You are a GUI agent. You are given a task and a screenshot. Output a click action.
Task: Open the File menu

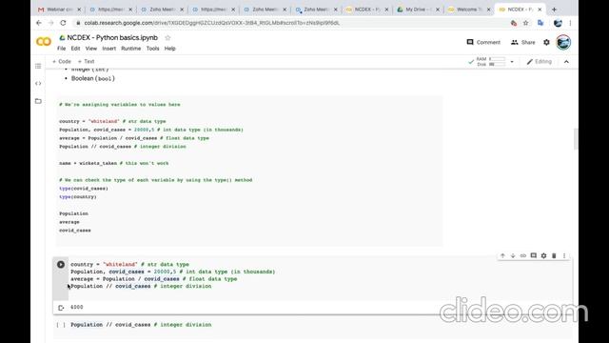(x=61, y=49)
